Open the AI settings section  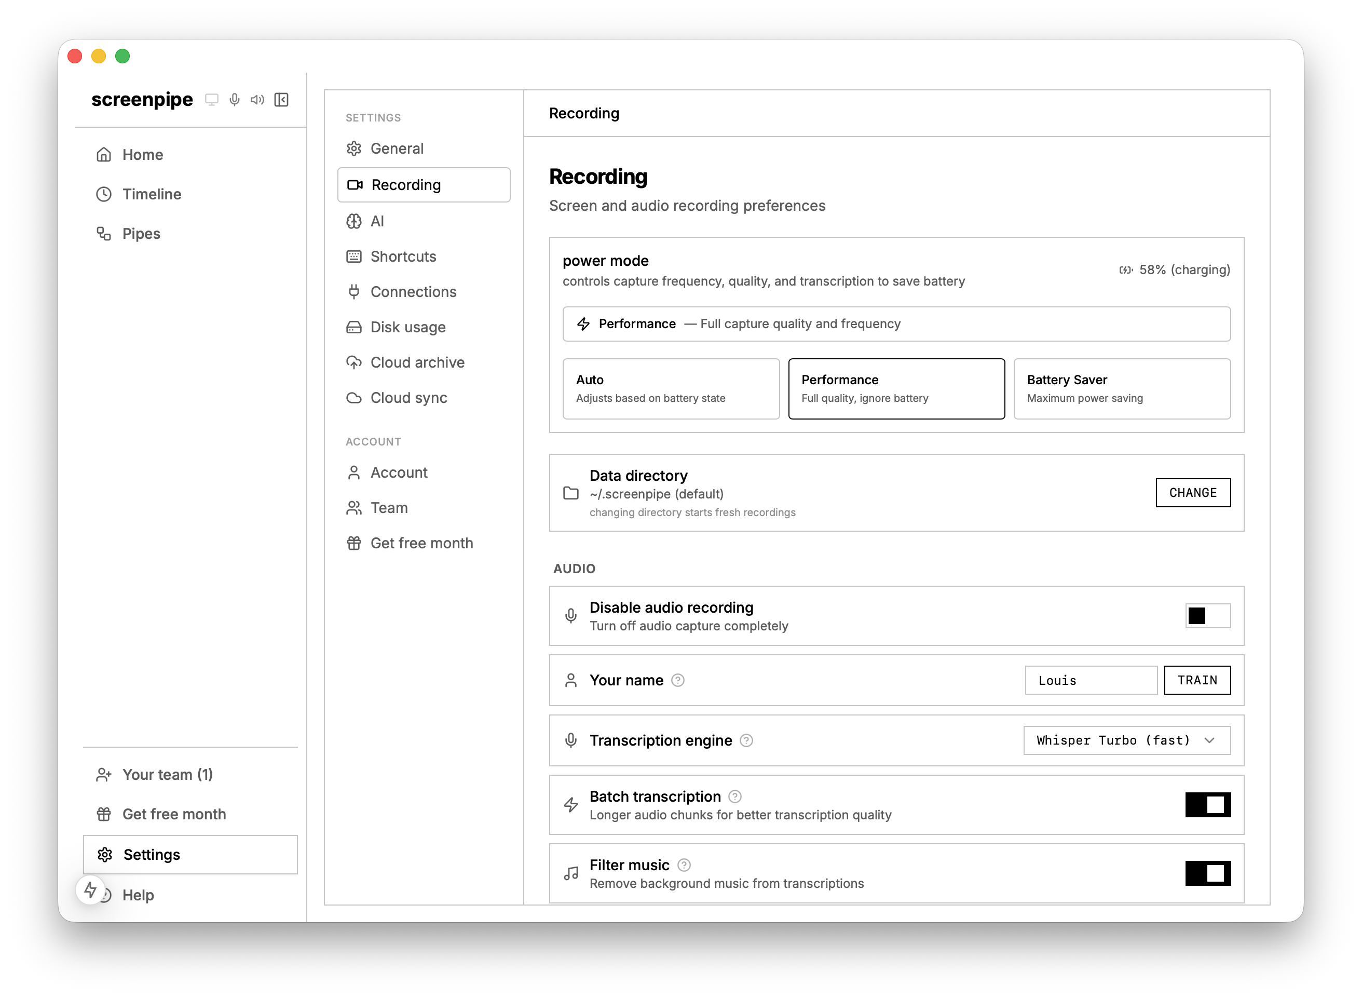tap(377, 221)
